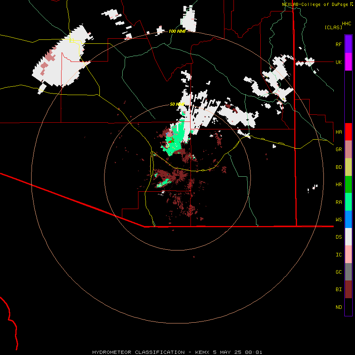Click the ND legend label
355x355 pixels.
[338, 307]
